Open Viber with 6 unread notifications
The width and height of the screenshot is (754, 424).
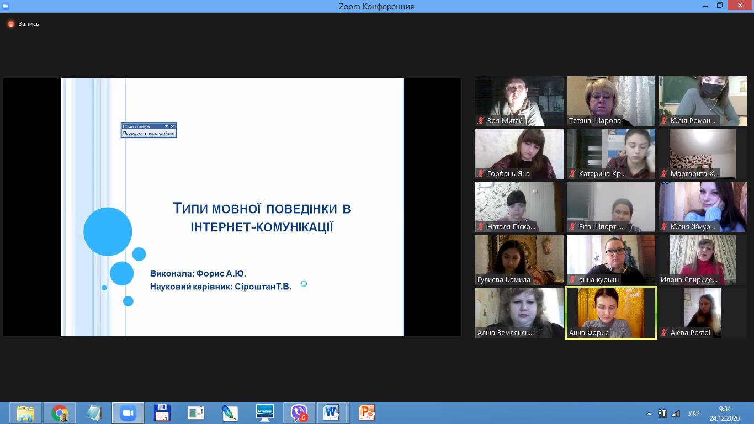pos(299,413)
